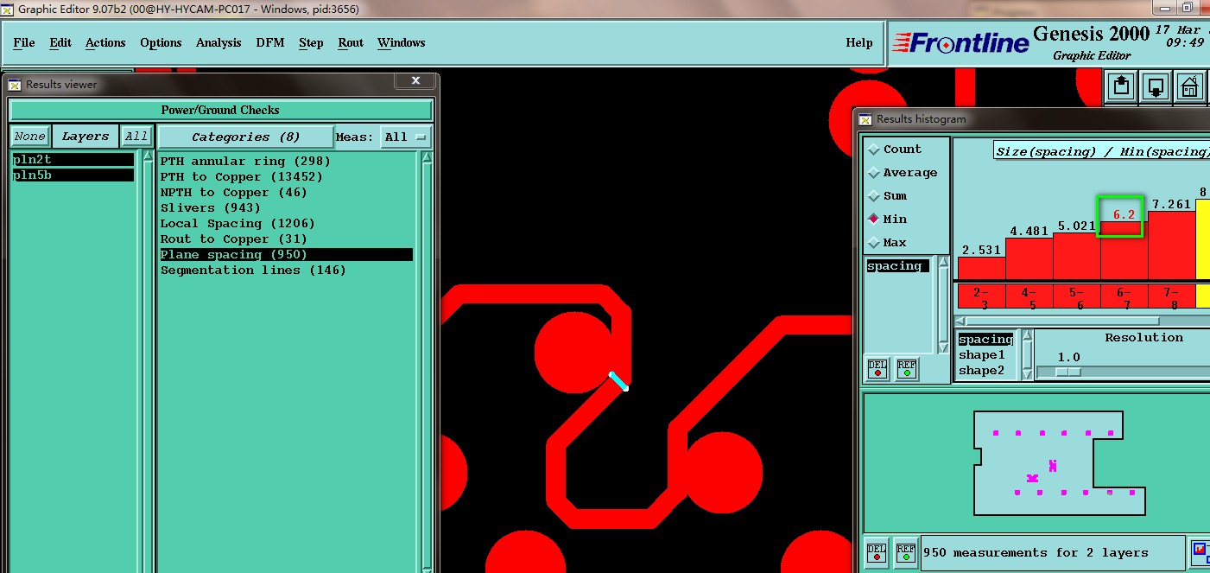Screen dimensions: 1210x573
Task: Click the down-arrow box toolbar icon
Action: pyautogui.click(x=1156, y=86)
